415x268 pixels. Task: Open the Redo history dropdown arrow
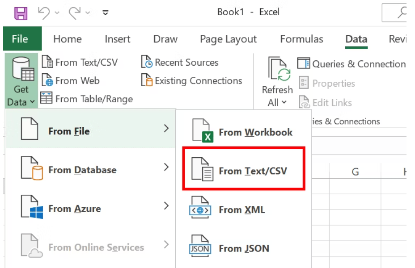tap(88, 13)
